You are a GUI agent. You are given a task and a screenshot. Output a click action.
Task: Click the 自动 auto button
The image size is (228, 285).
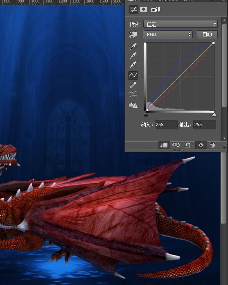pos(207,34)
